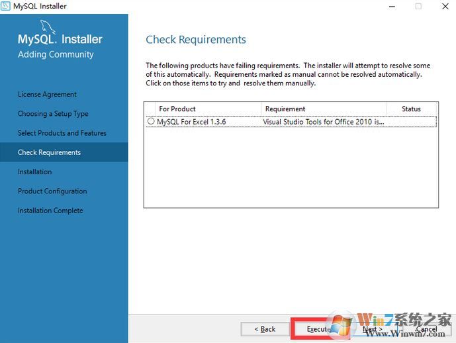The width and height of the screenshot is (456, 343).
Task: Click the Visual Studio Tools for Office requirement
Action: click(x=324, y=122)
